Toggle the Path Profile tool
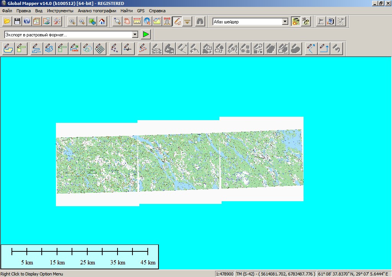This screenshot has height=277, width=392. [157, 21]
